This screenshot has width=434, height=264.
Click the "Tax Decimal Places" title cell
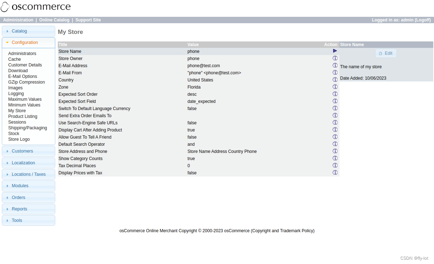click(x=77, y=166)
